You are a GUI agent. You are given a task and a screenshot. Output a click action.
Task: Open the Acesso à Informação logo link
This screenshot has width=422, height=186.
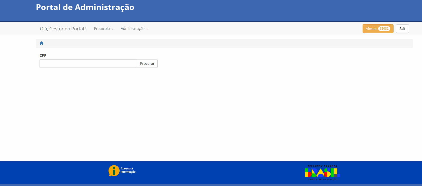click(122, 171)
